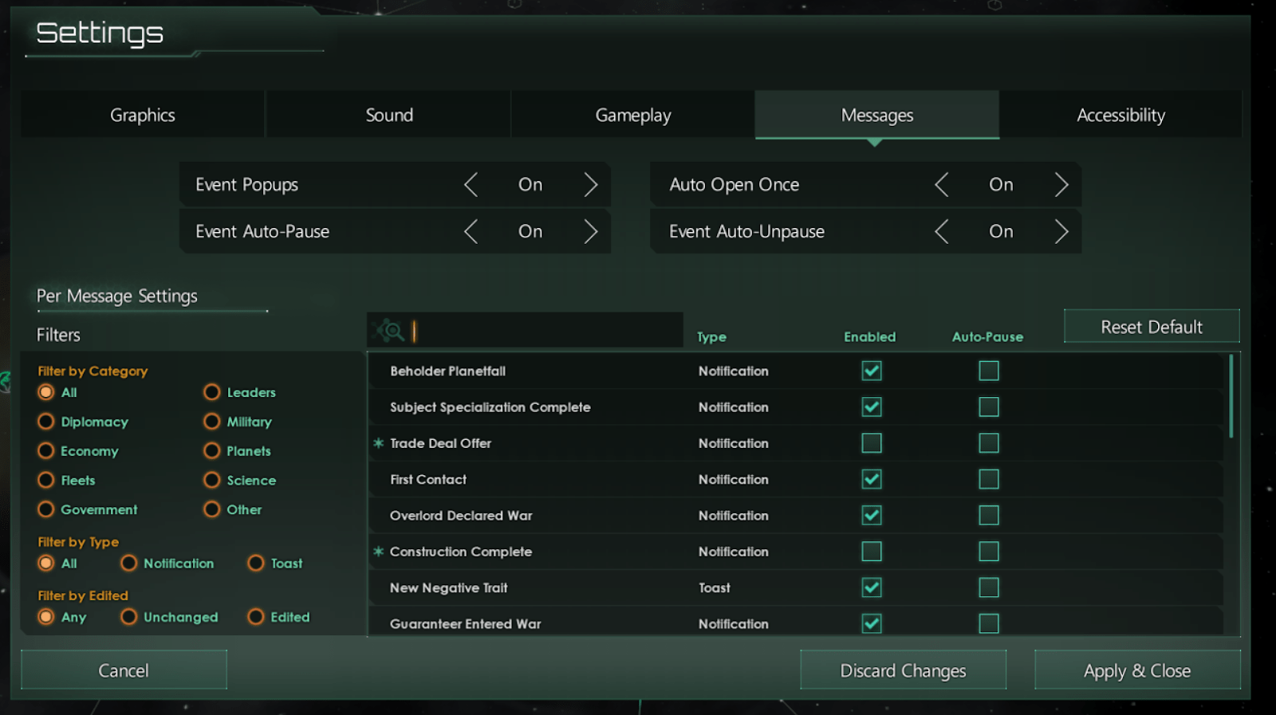The width and height of the screenshot is (1276, 715).
Task: Check Auto-Pause for Construction Complete
Action: click(x=989, y=552)
